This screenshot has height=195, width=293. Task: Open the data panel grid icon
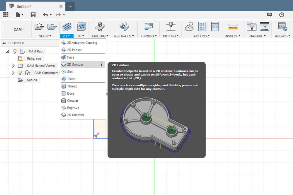[6, 15]
